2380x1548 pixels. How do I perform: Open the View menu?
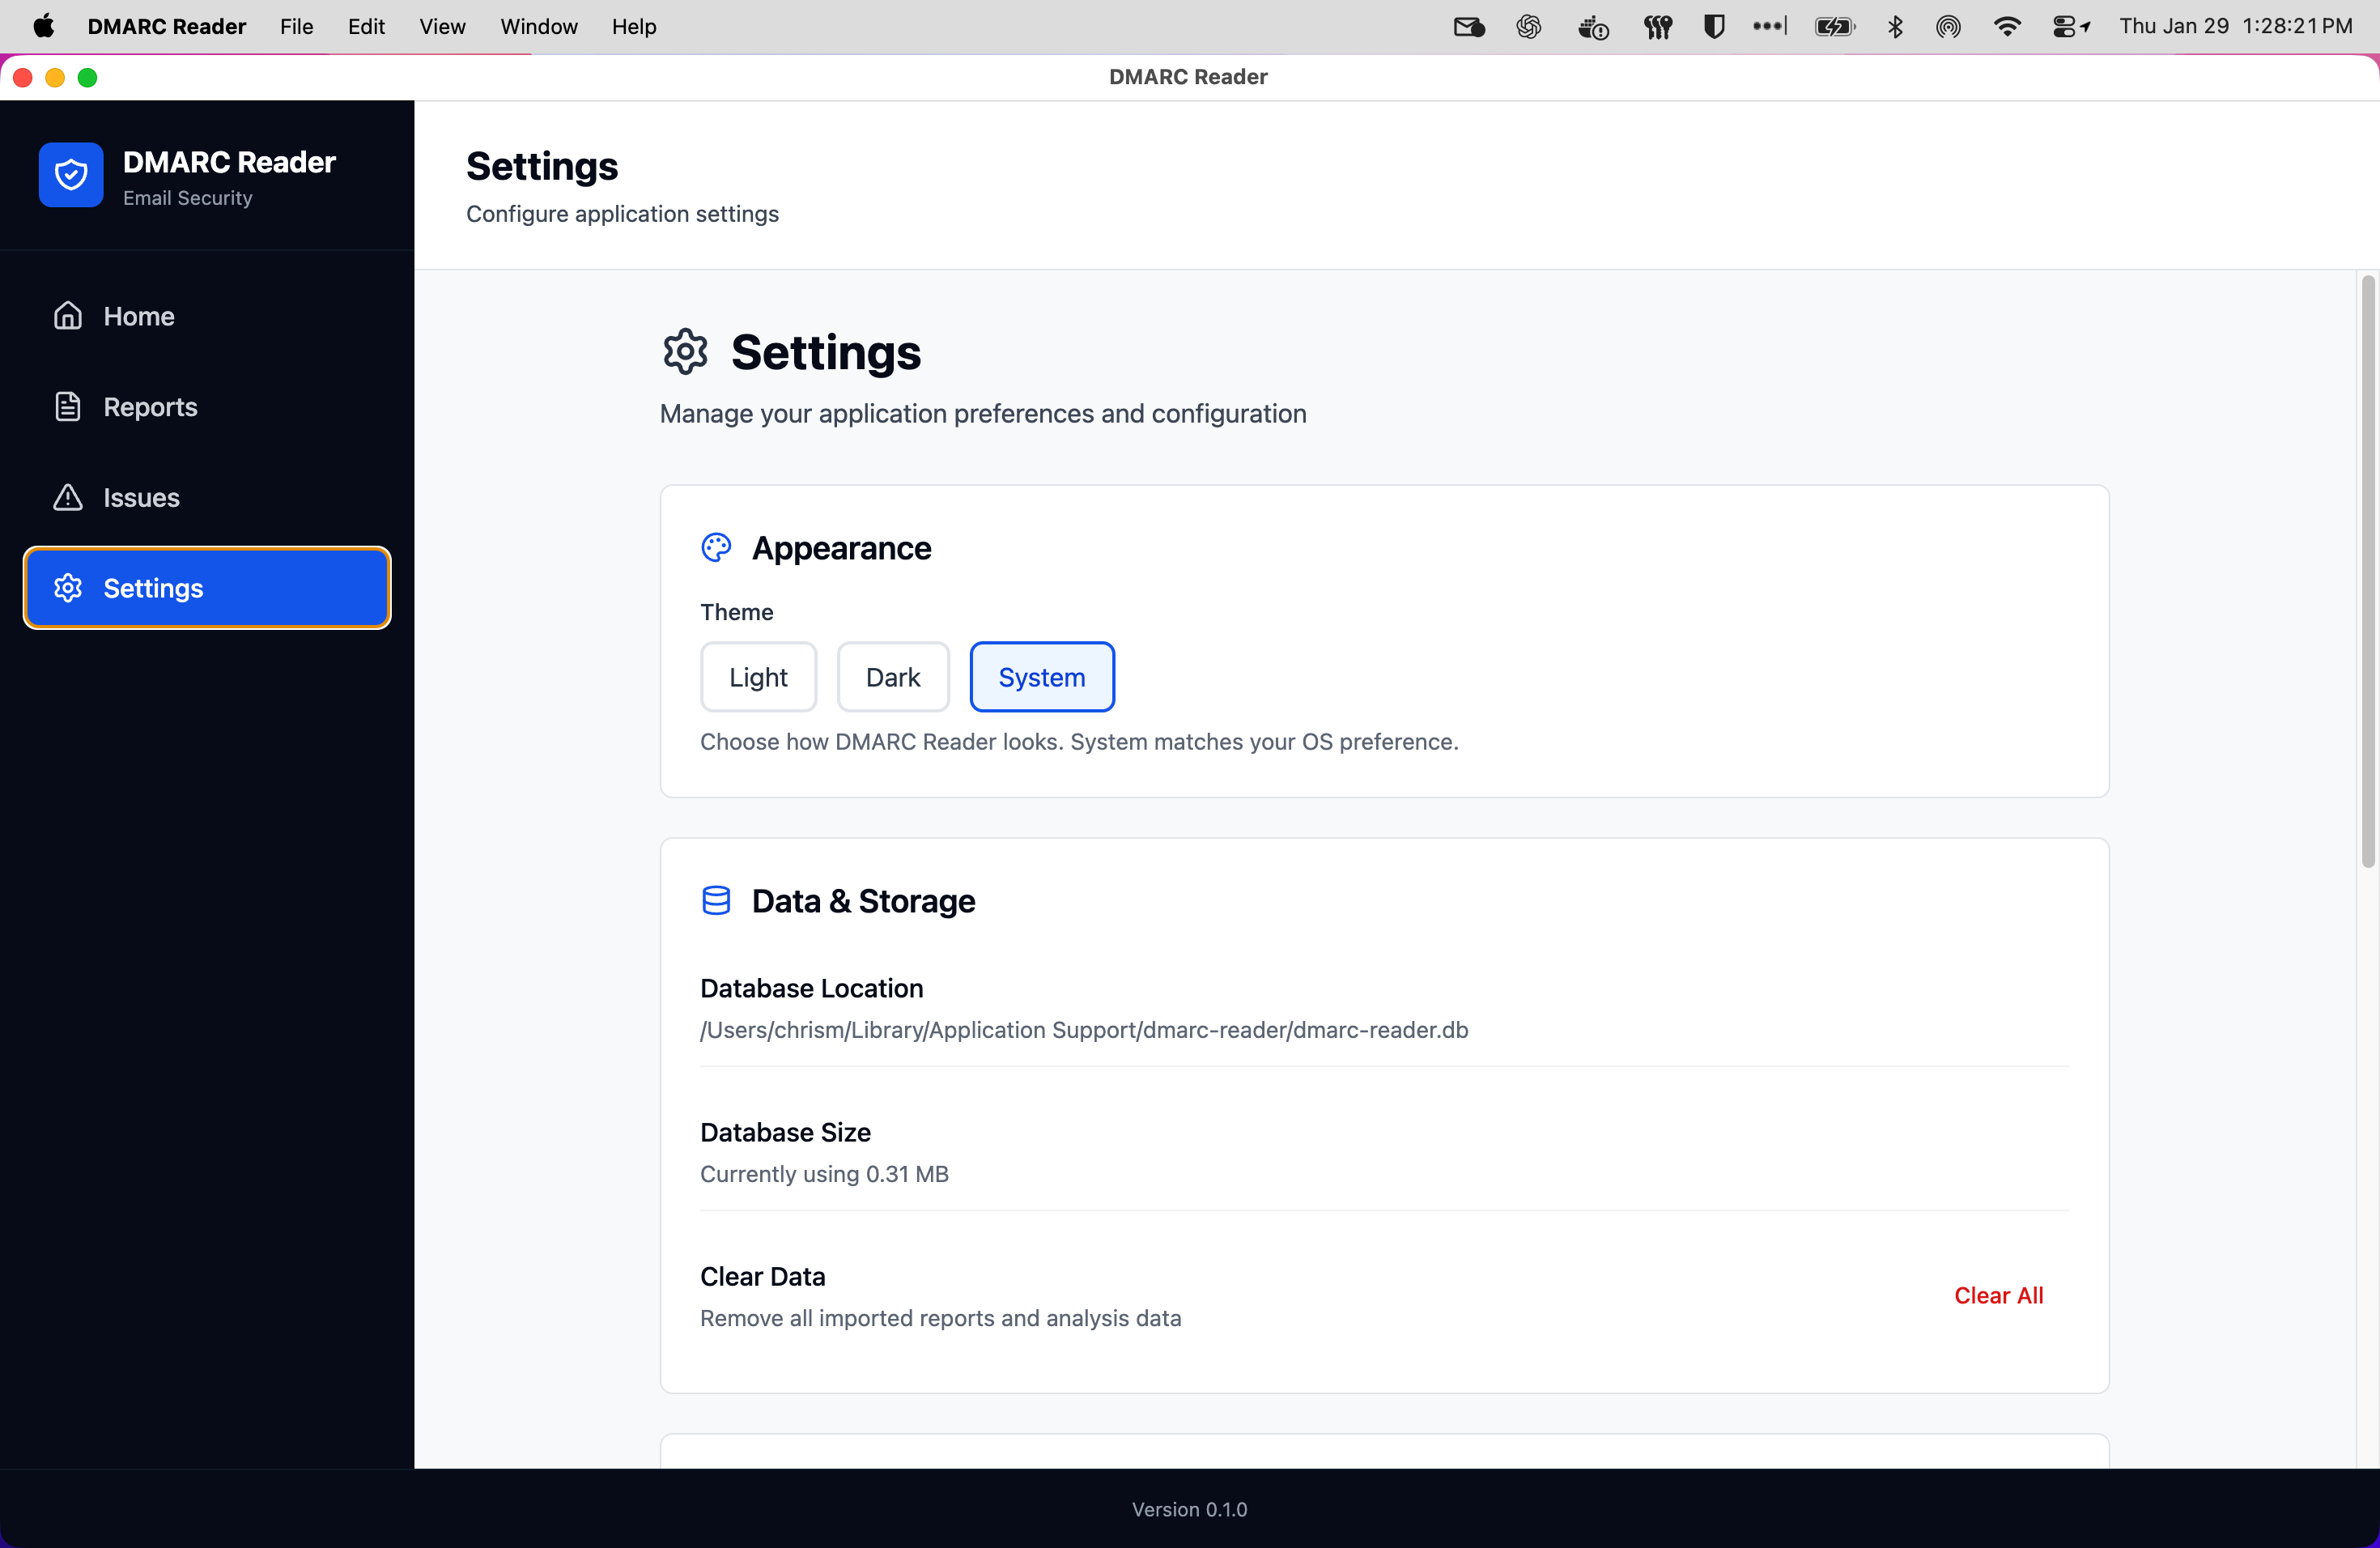441,26
